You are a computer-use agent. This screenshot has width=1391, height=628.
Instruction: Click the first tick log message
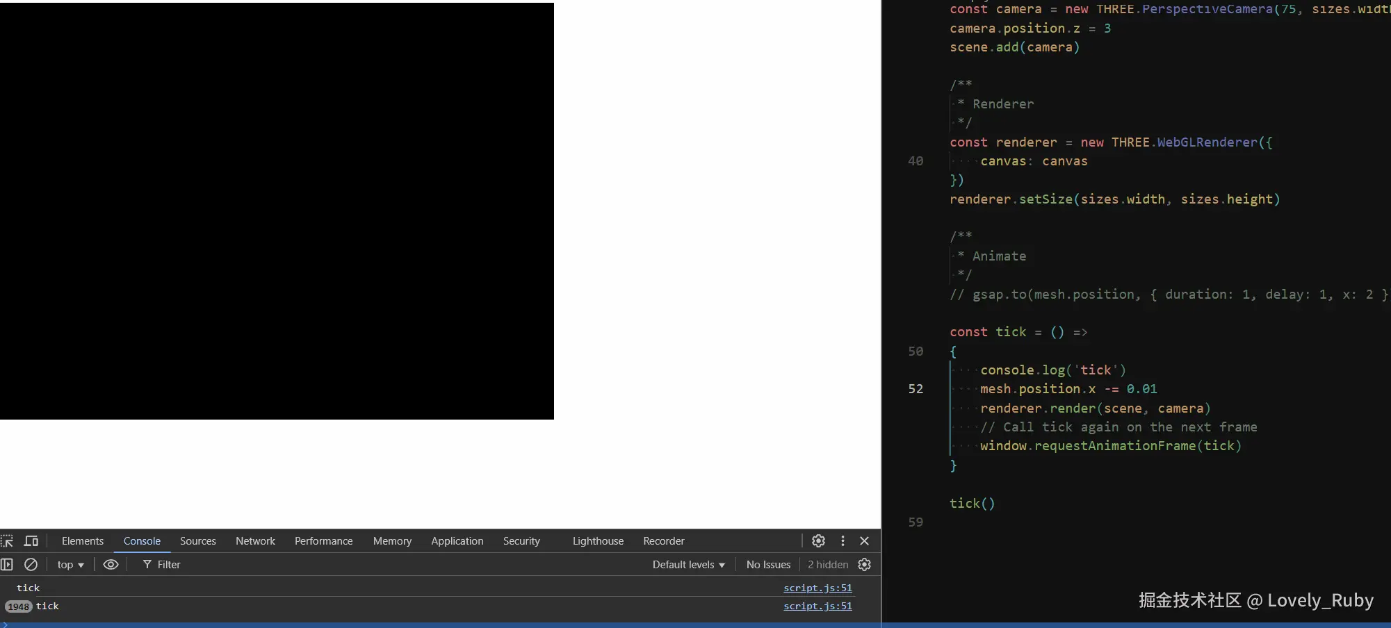(29, 588)
